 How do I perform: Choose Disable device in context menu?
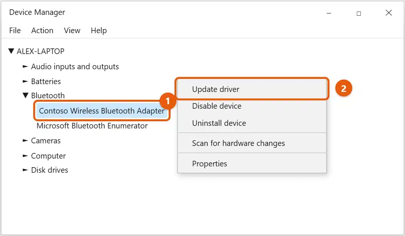(252, 106)
